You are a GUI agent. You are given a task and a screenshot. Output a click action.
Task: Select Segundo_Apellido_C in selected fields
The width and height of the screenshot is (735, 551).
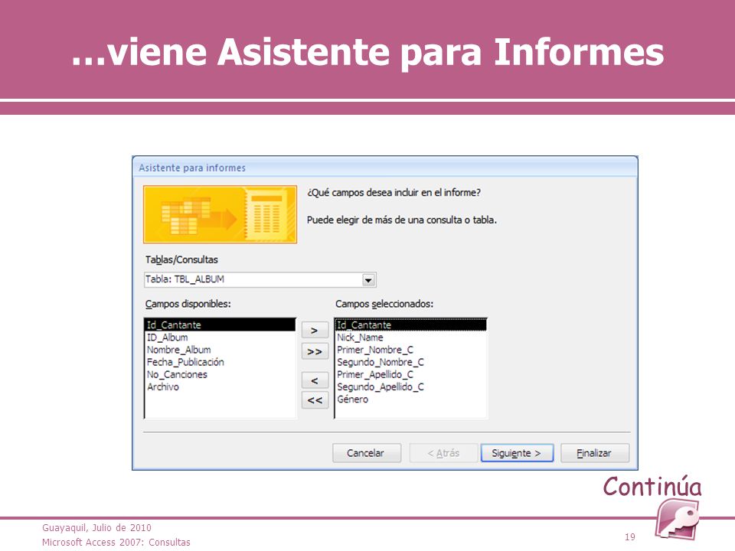pos(381,387)
